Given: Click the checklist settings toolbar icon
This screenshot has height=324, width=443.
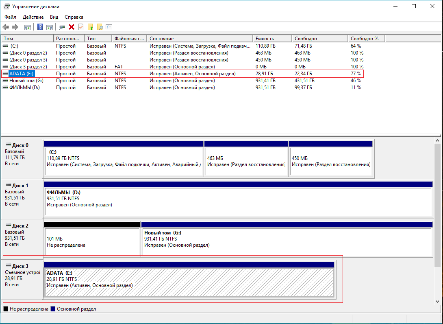Looking at the screenshot, I should tap(109, 27).
